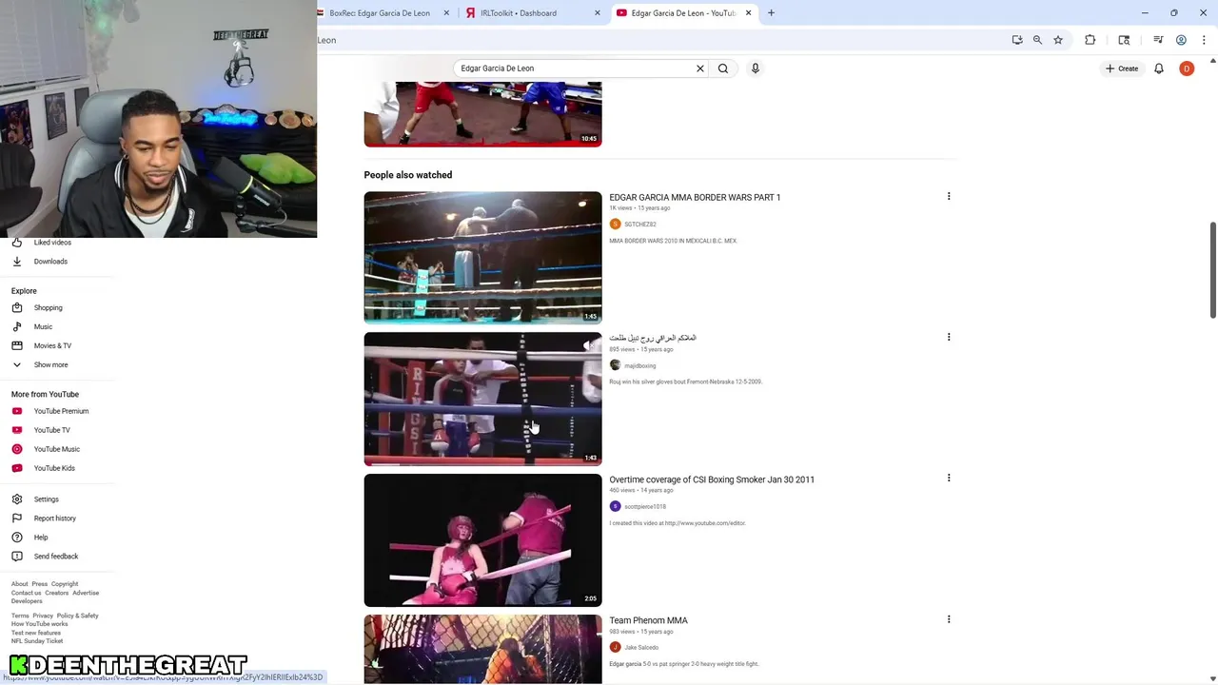Open options menu for the majidboxing video
This screenshot has width=1218, height=685.
point(949,337)
